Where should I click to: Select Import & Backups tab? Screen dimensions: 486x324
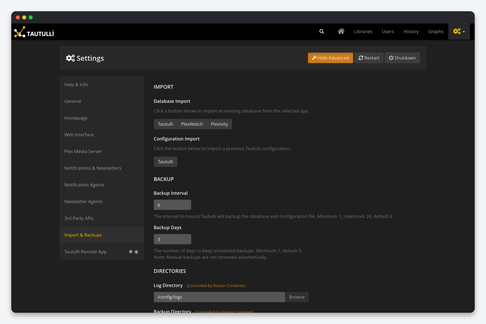[x=102, y=235]
